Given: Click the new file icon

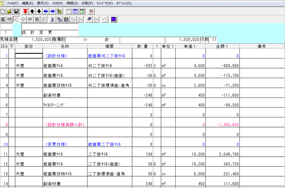Looking at the screenshot, I should click(x=3, y=11).
